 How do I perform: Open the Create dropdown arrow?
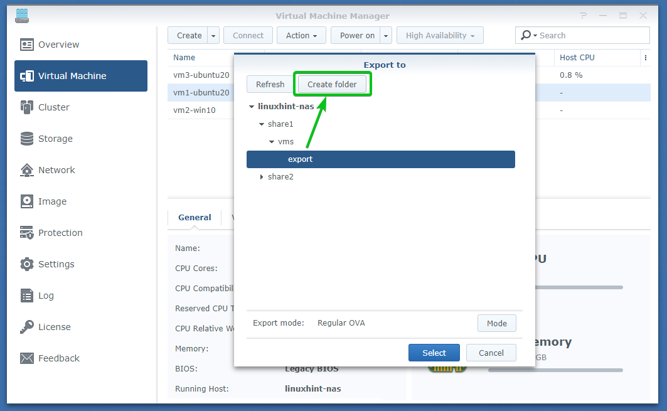tap(213, 35)
